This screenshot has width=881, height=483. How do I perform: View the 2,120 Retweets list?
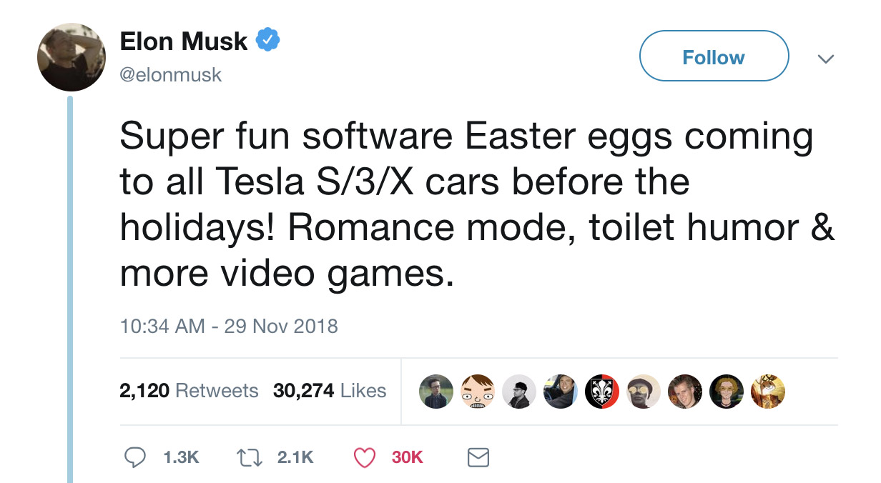point(189,391)
